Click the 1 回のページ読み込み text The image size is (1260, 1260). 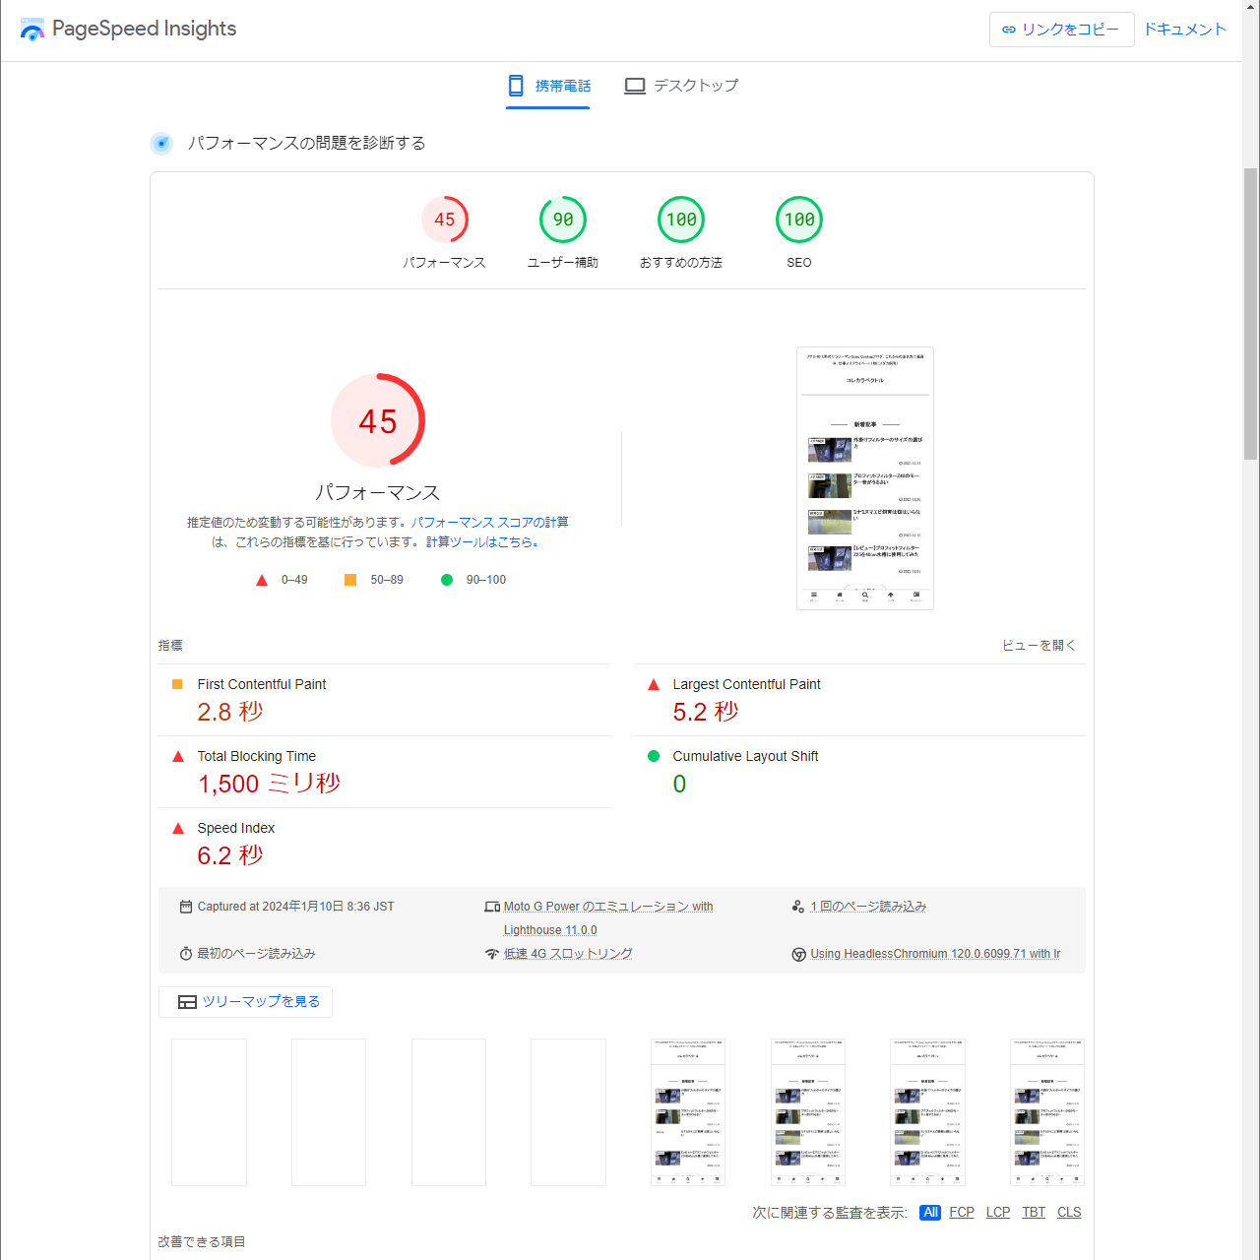pos(868,907)
